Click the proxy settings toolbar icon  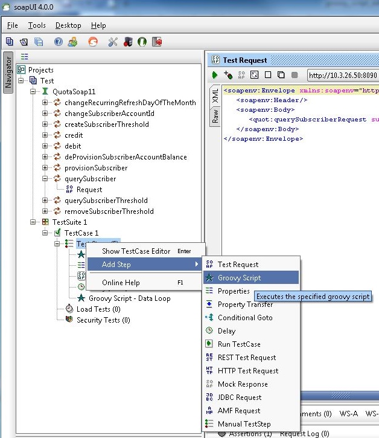click(x=128, y=42)
